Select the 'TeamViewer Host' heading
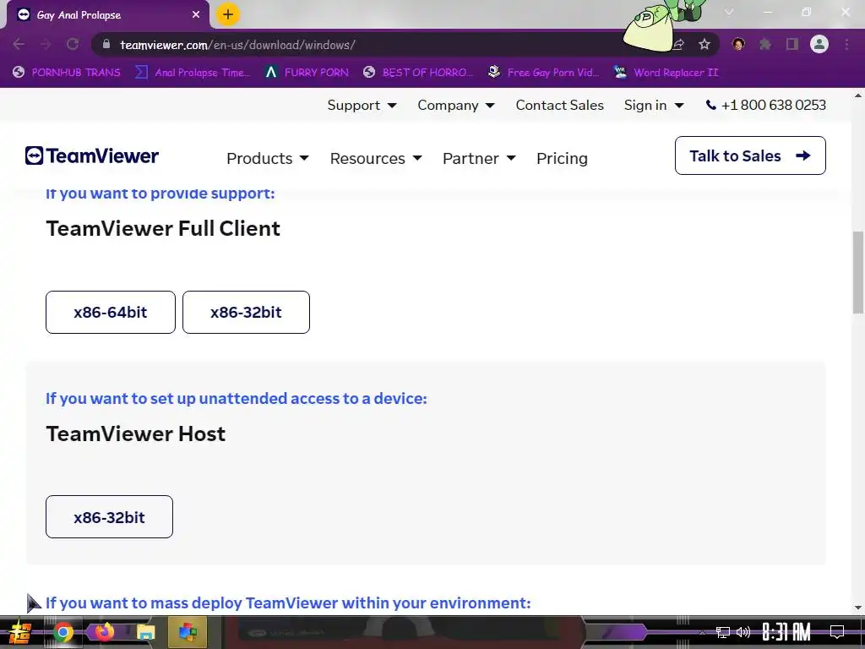Screen dimensions: 865x649 coord(136,434)
